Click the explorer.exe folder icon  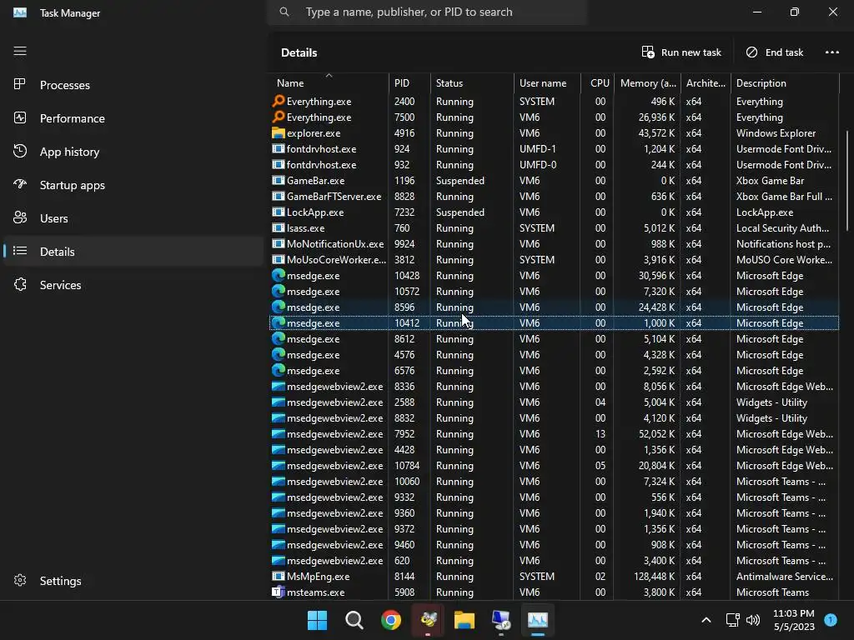[279, 132]
